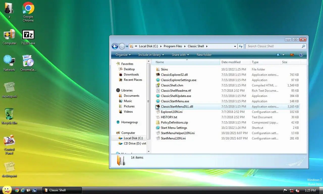The height and width of the screenshot is (194, 323).
Task: Click Local Disk (C:) in address bar
Action: 148,46
